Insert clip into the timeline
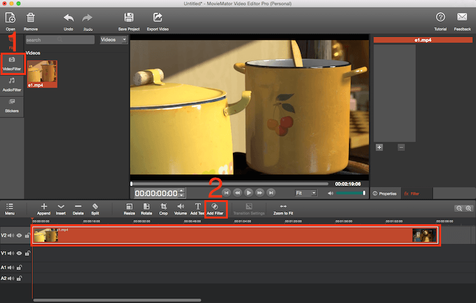The height and width of the screenshot is (303, 476). tap(61, 209)
